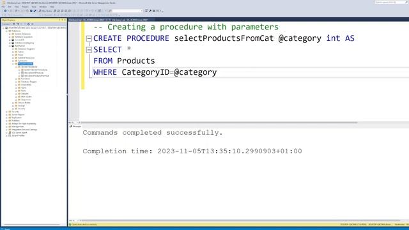Select the Always On High Availability folder
Image resolution: width=409 pixels, height=230 pixels.
click(24, 124)
